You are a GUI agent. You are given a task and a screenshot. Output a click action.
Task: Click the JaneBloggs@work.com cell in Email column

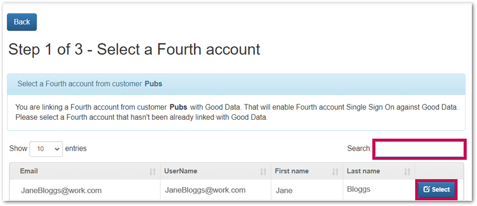coord(61,191)
